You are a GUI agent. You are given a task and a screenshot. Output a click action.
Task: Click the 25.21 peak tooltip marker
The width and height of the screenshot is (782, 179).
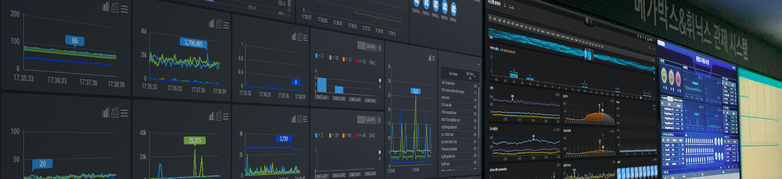(x=415, y=91)
